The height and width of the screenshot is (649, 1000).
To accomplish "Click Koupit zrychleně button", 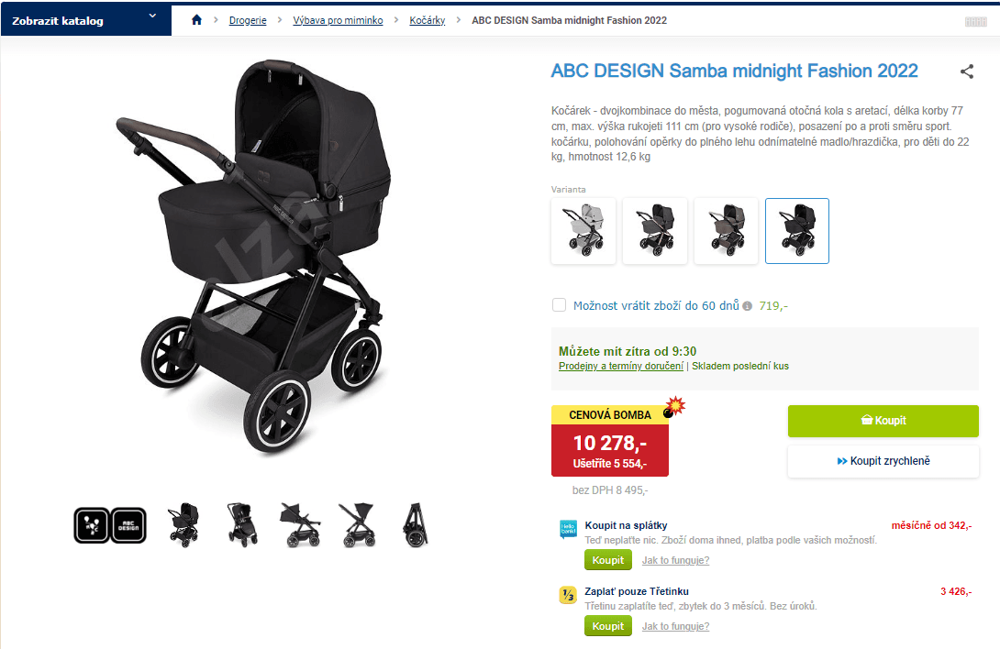I will tap(883, 461).
